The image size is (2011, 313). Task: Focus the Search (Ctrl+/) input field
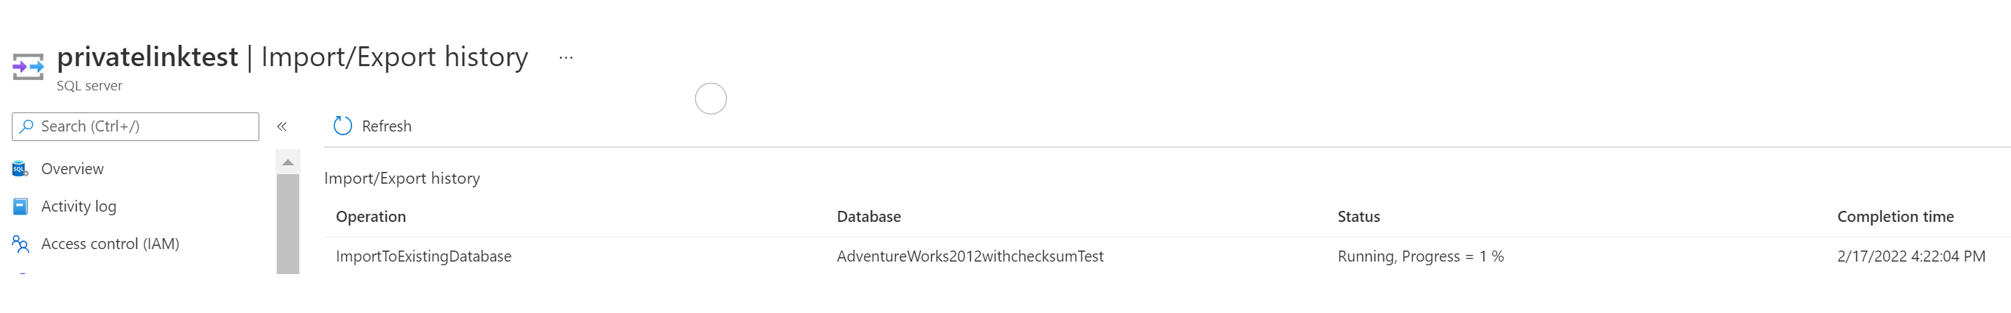(135, 126)
